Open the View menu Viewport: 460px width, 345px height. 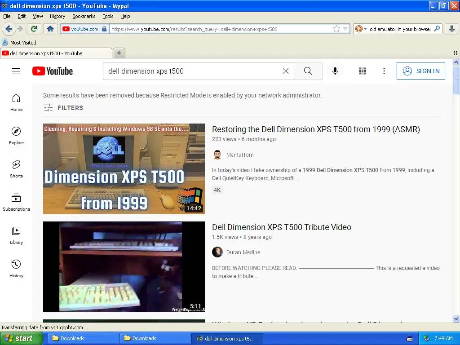(x=38, y=16)
